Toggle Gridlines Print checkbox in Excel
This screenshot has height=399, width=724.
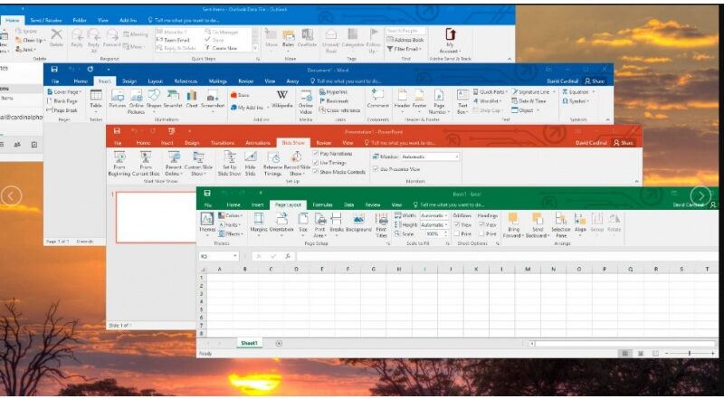click(x=456, y=233)
